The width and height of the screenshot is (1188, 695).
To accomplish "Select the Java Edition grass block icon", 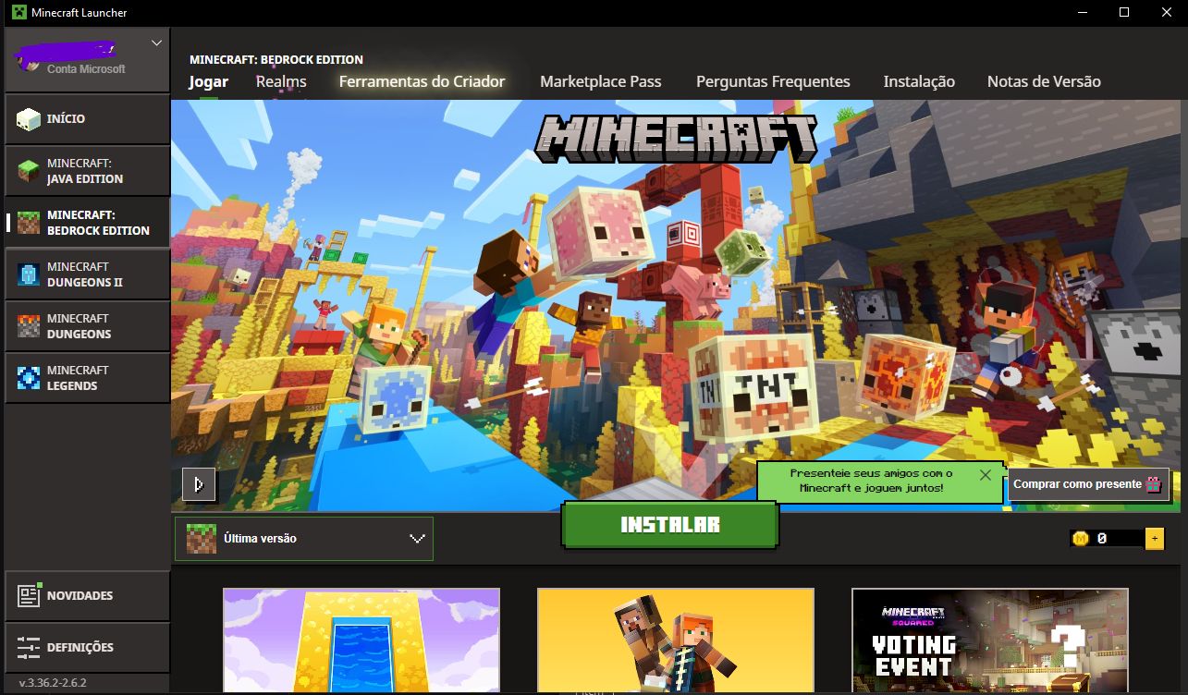I will (30, 171).
